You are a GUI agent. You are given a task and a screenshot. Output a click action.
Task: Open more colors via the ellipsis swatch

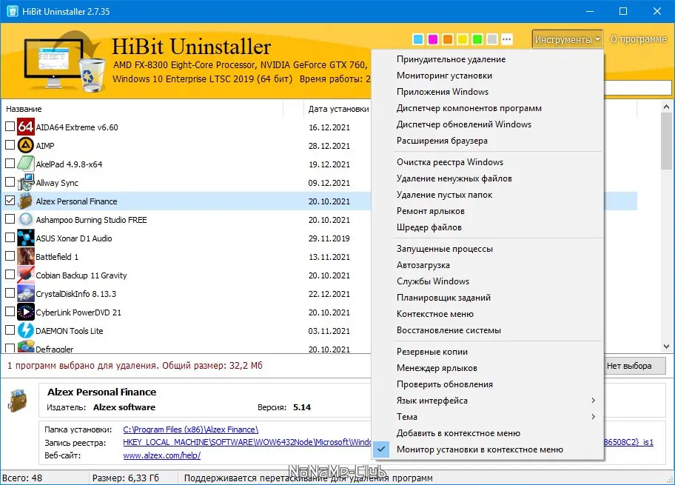pos(507,39)
